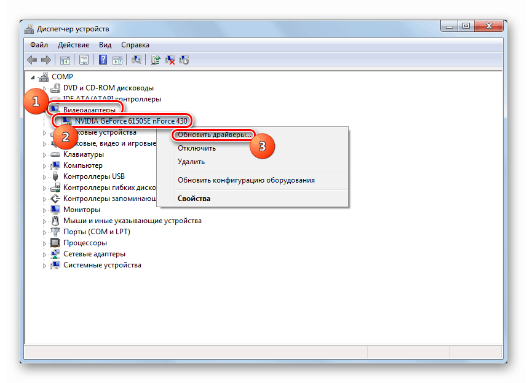This screenshot has height=383, width=527.
Task: Click the Forward arrow in the toolbar
Action: point(46,60)
